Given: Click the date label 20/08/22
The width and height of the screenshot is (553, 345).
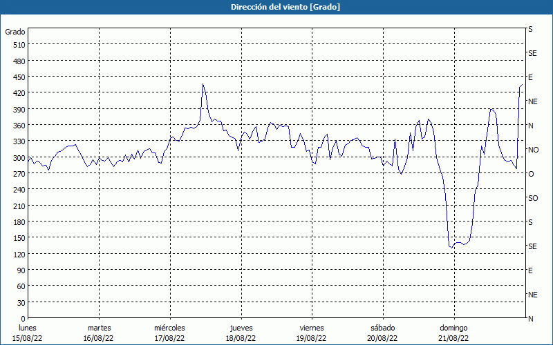Looking at the screenshot, I should pos(382,338).
